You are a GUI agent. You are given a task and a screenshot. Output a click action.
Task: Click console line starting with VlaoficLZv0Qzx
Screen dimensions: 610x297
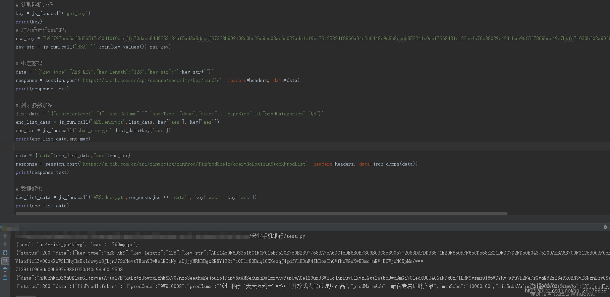(219, 261)
